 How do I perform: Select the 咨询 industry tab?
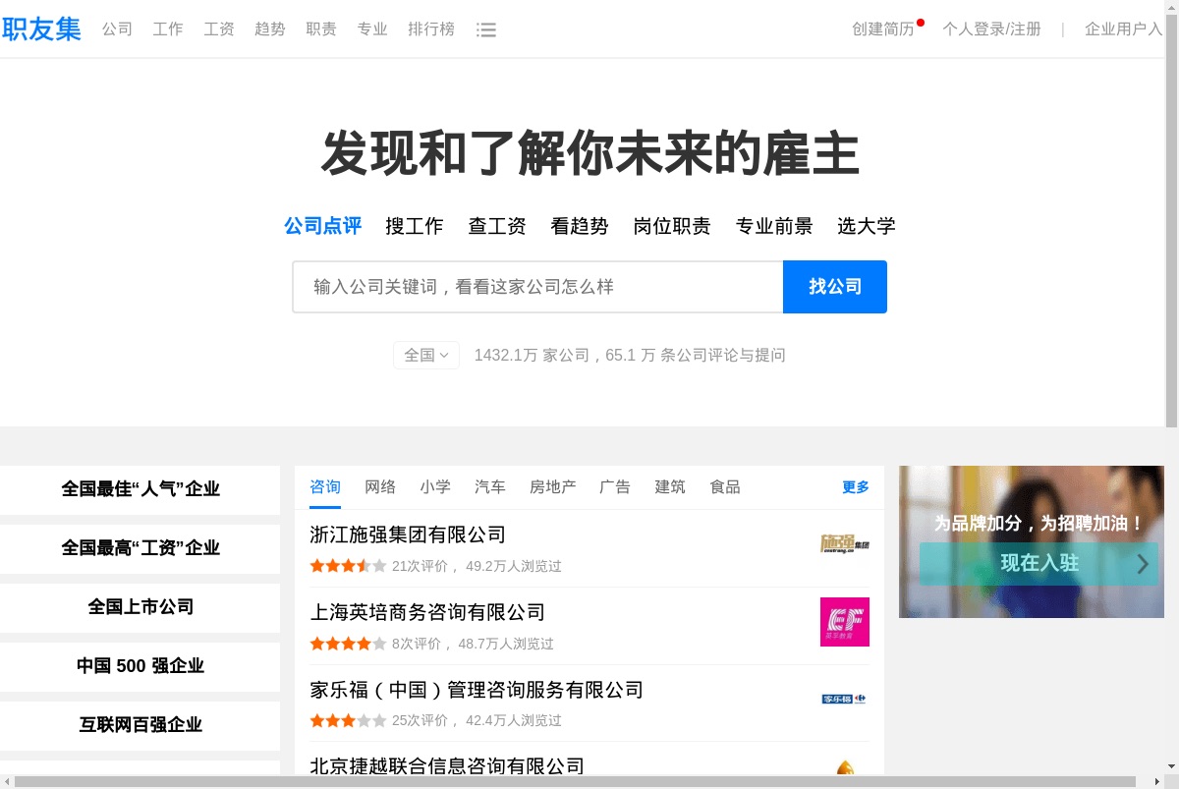point(325,487)
